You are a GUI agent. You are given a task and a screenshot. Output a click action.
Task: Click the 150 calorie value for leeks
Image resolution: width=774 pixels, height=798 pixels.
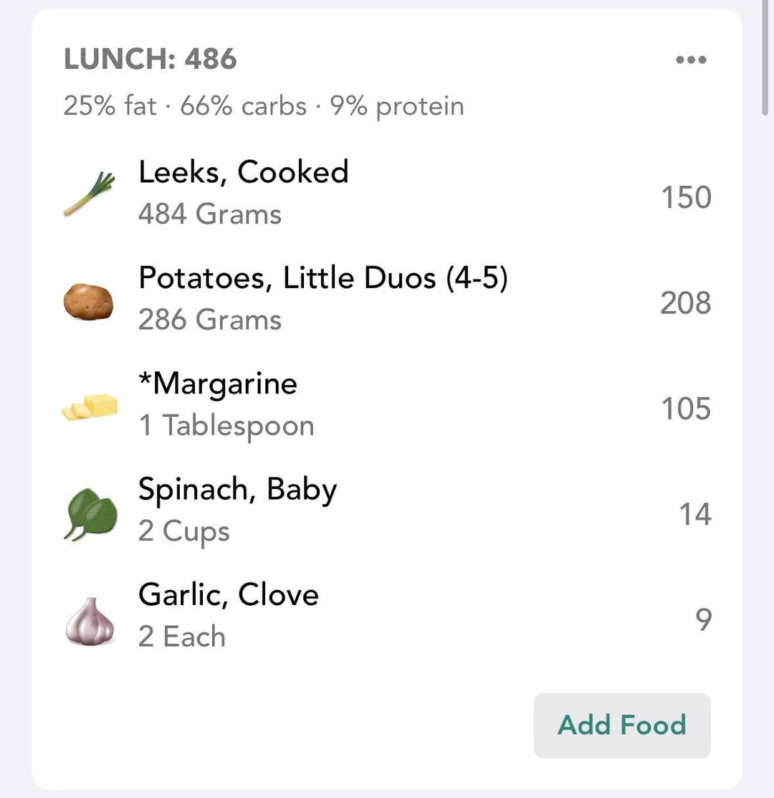click(x=685, y=197)
